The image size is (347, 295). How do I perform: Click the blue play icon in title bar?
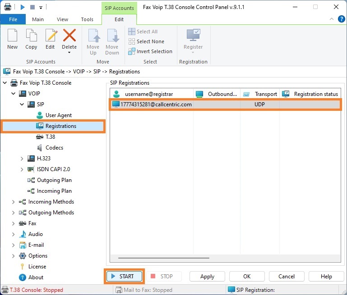(x=23, y=7)
